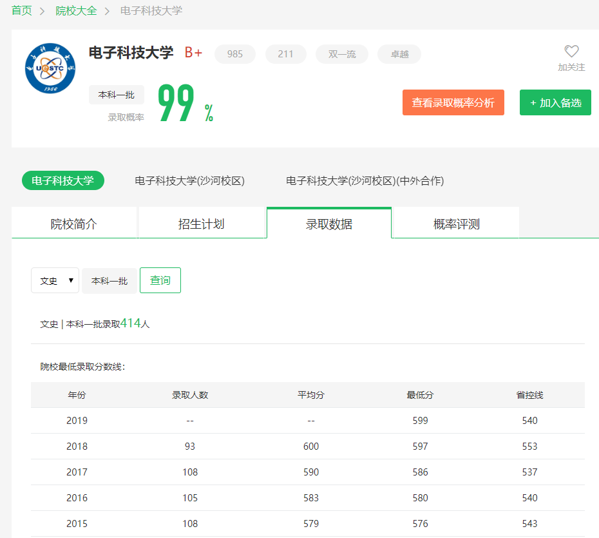Click the 电子科技大学 breadcrumb text
This screenshot has height=538, width=599.
tap(151, 10)
